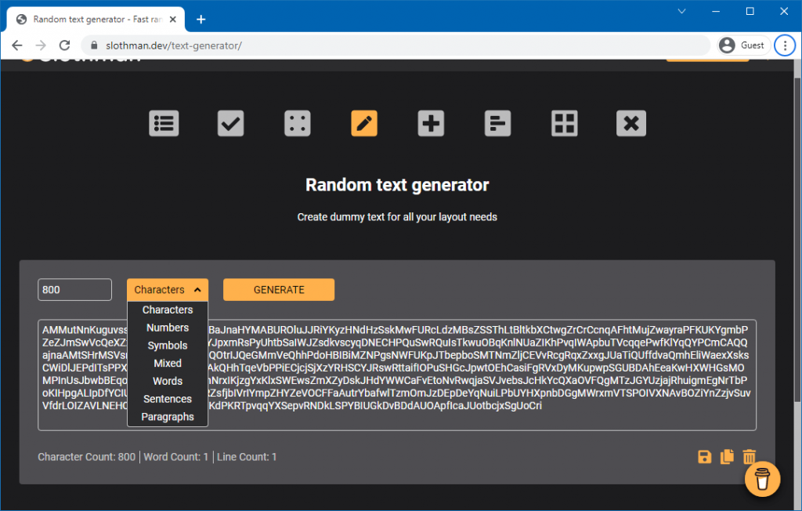Image resolution: width=802 pixels, height=511 pixels.
Task: Delete generated text with trash icon
Action: 749,456
